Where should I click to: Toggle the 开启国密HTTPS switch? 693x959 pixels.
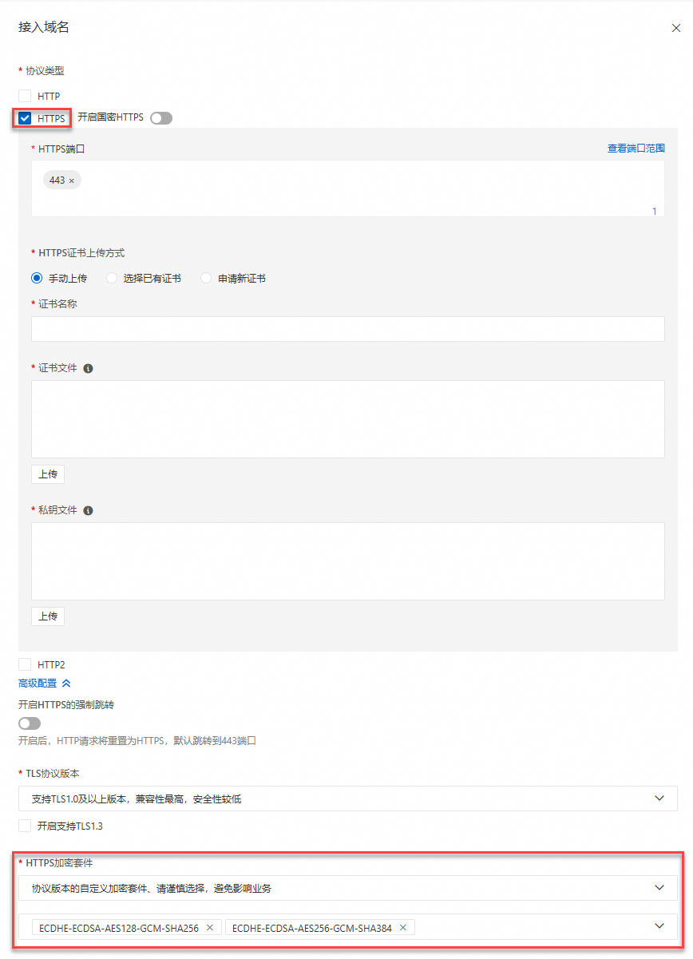[x=161, y=118]
